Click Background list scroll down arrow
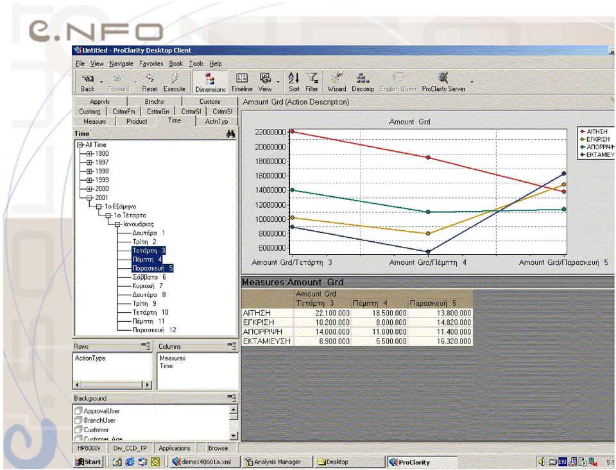616x470 pixels. pyautogui.click(x=234, y=435)
